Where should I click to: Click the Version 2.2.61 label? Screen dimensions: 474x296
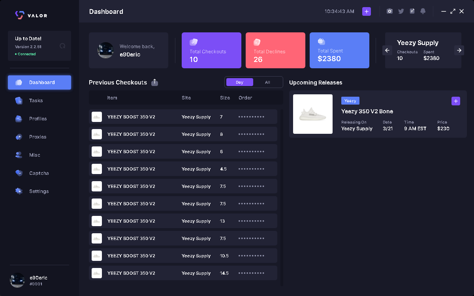[x=28, y=47]
